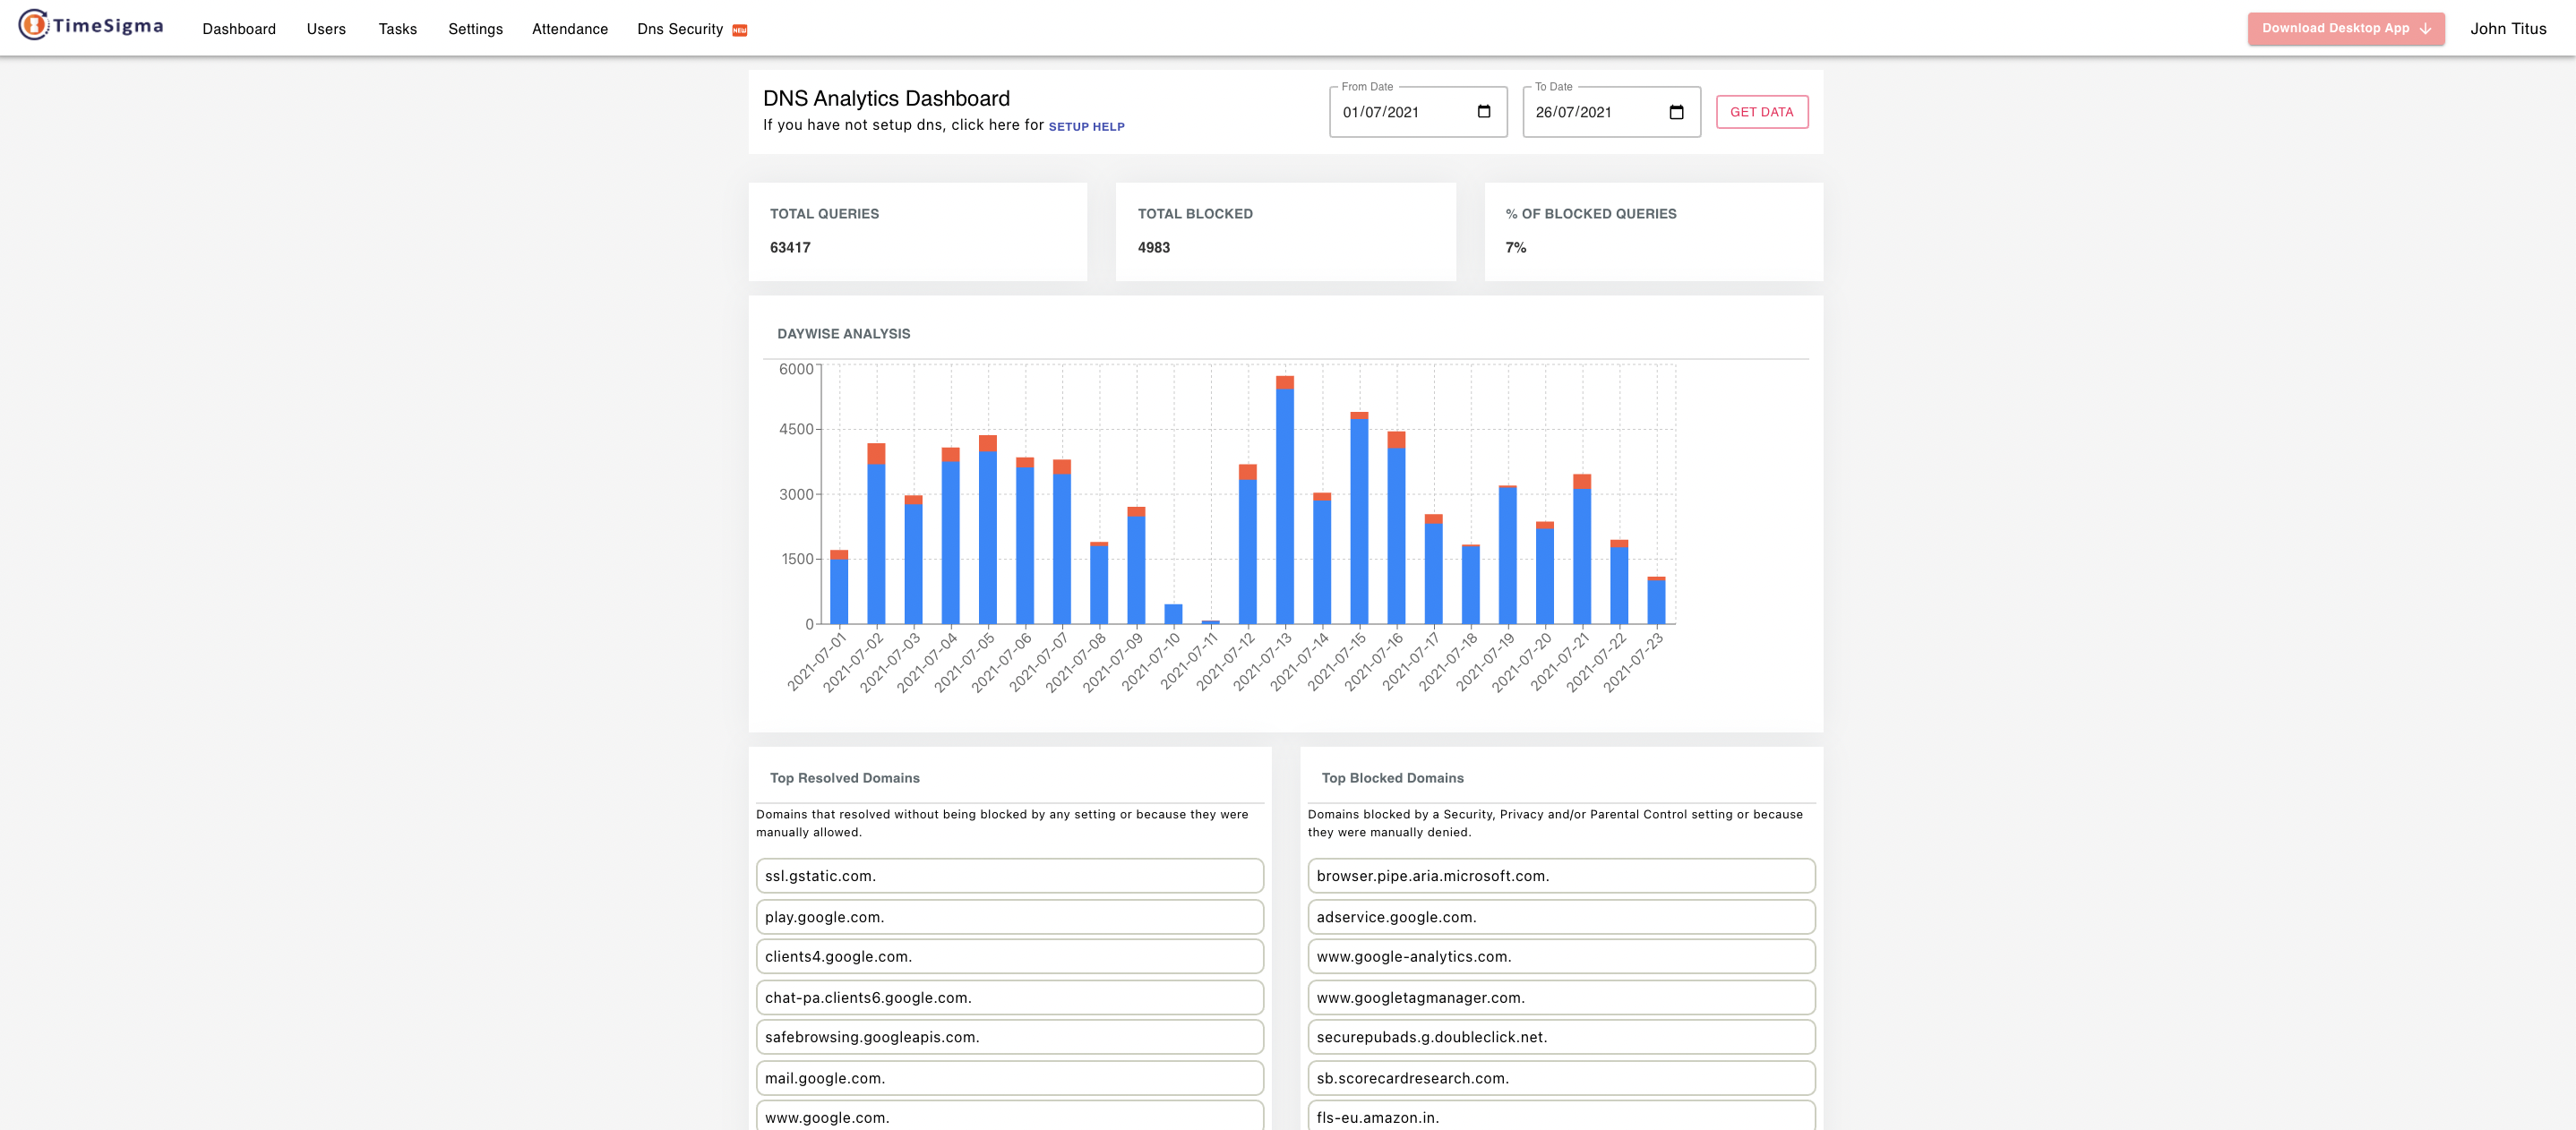Click the tallest bar for 2021-07-13
This screenshot has height=1130, width=2576.
(x=1285, y=500)
